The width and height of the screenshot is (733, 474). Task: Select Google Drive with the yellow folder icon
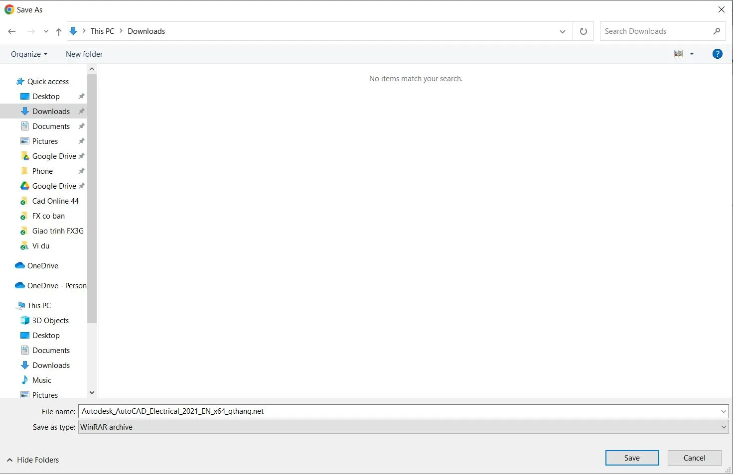pos(54,156)
